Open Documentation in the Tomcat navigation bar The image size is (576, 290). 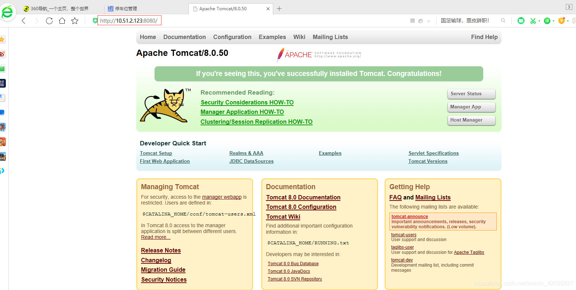(x=184, y=37)
